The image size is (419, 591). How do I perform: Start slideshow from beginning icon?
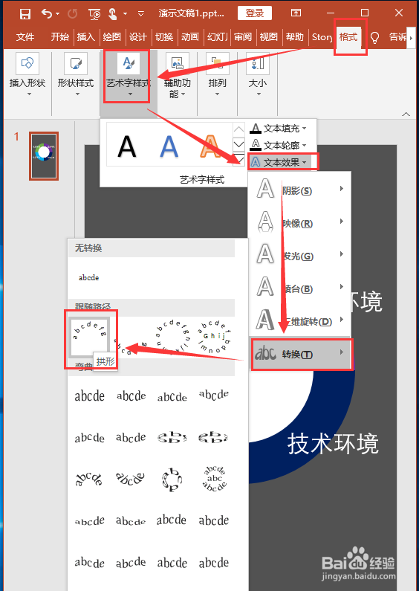coord(94,14)
